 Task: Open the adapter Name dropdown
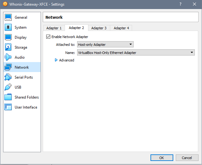(136, 53)
